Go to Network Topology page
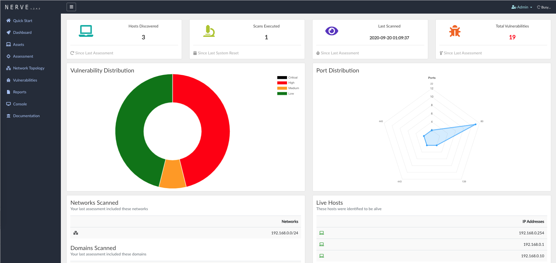The image size is (556, 263). (x=28, y=68)
